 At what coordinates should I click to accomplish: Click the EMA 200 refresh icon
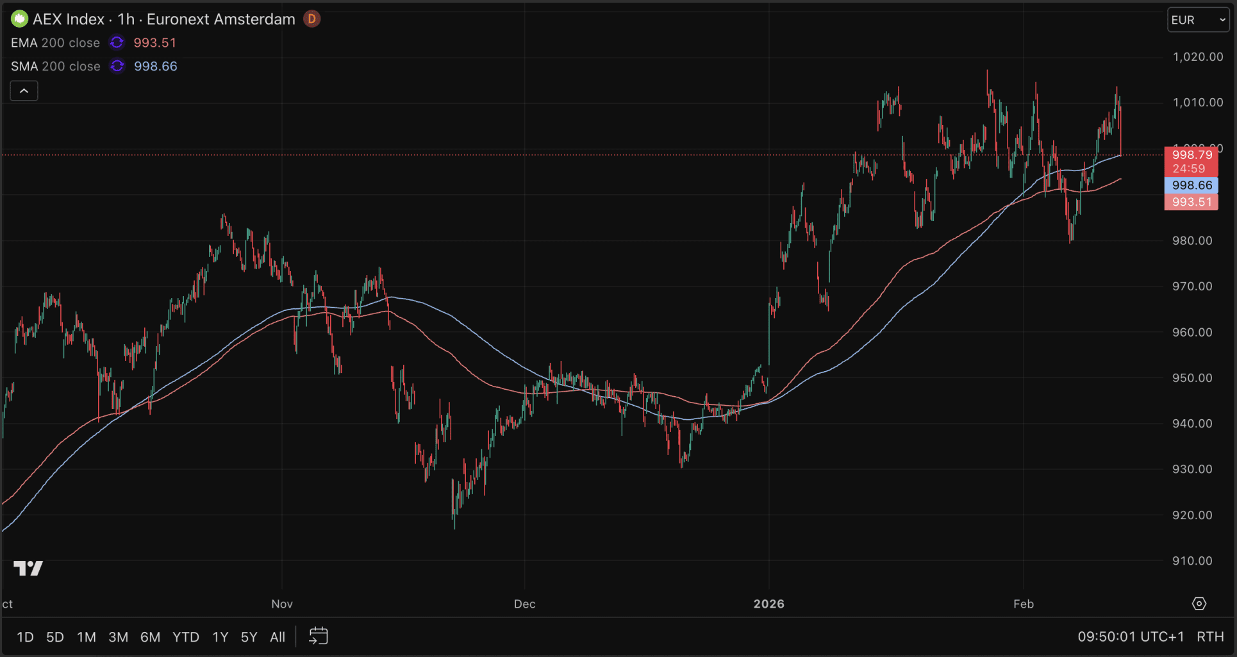(117, 43)
